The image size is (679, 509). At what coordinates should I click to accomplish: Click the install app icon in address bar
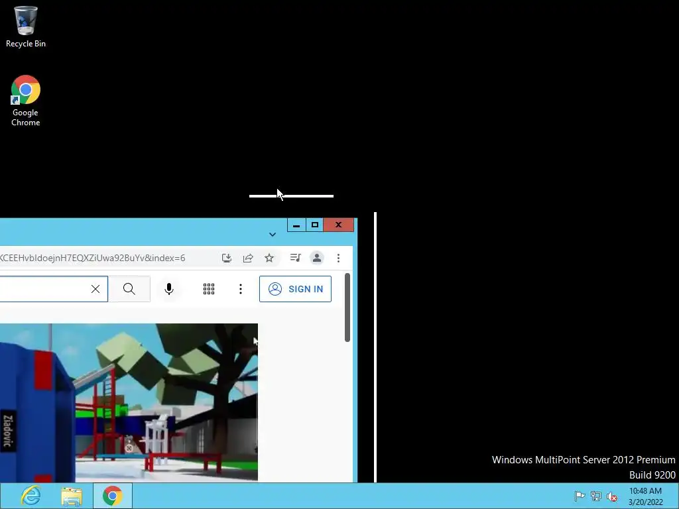[227, 258]
